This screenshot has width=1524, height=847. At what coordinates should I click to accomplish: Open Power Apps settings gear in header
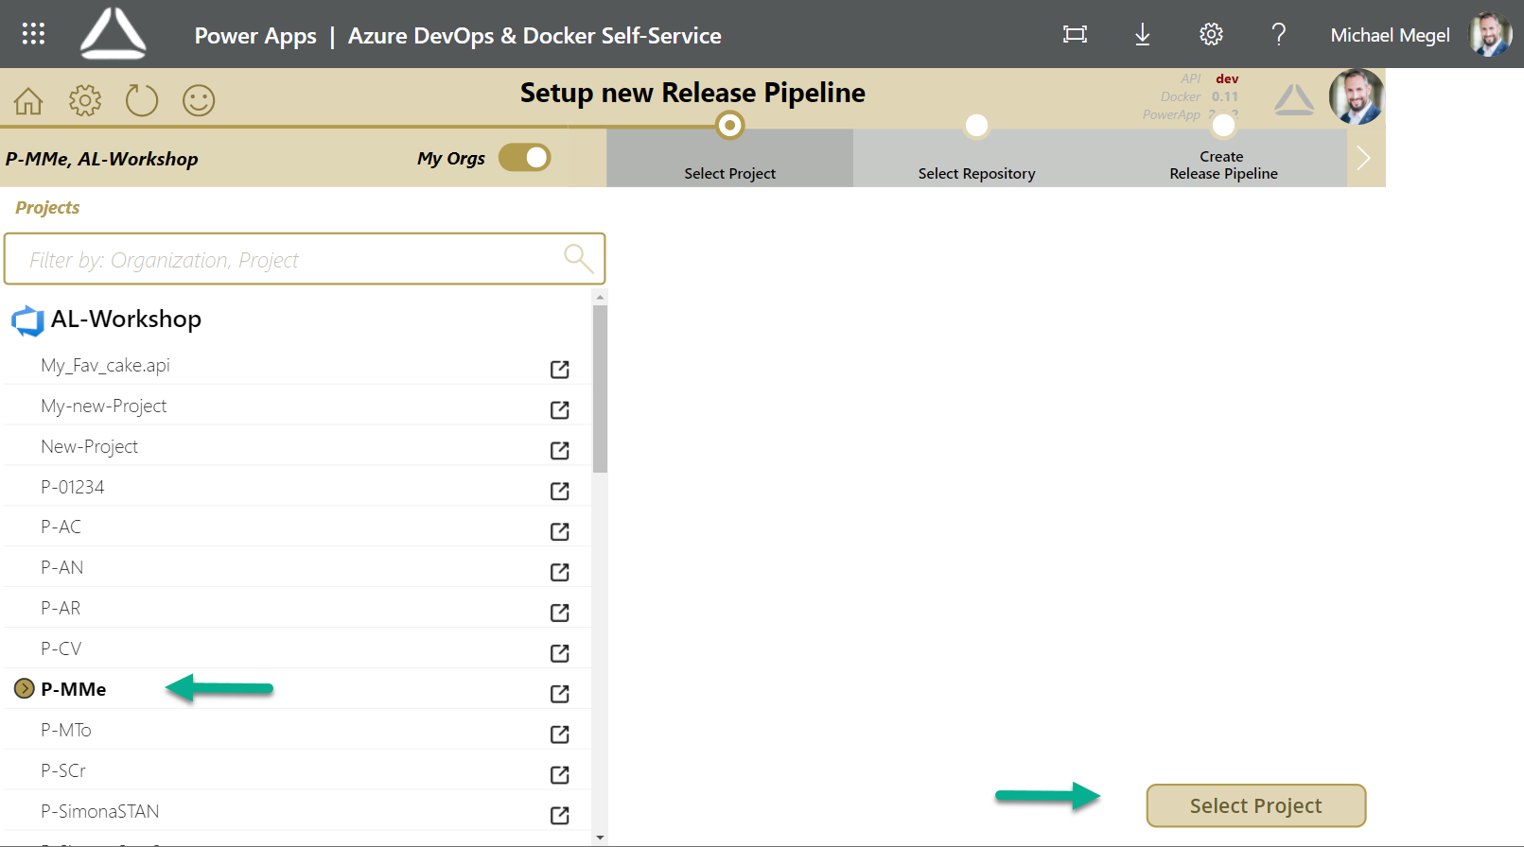pos(1211,34)
